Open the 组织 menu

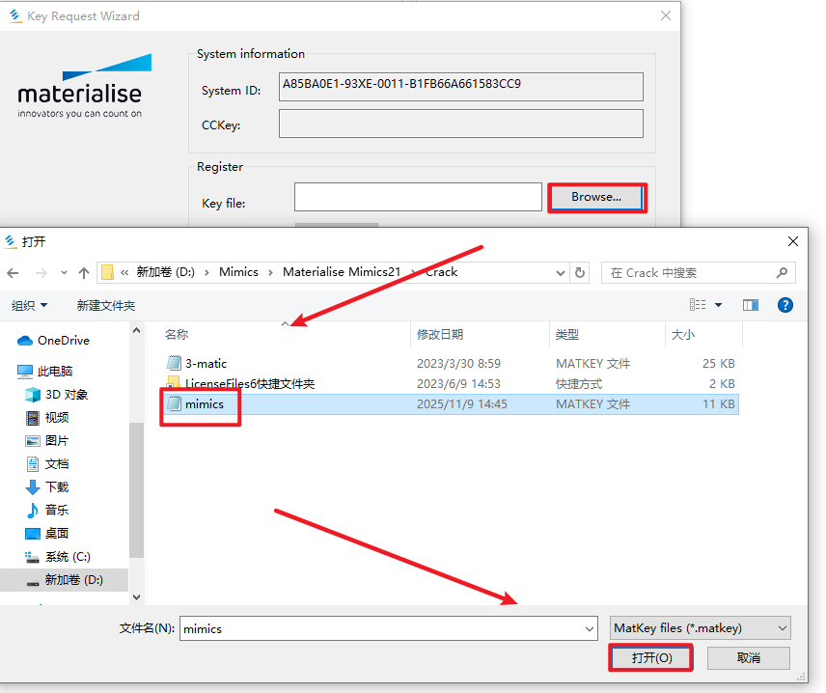[x=29, y=305]
